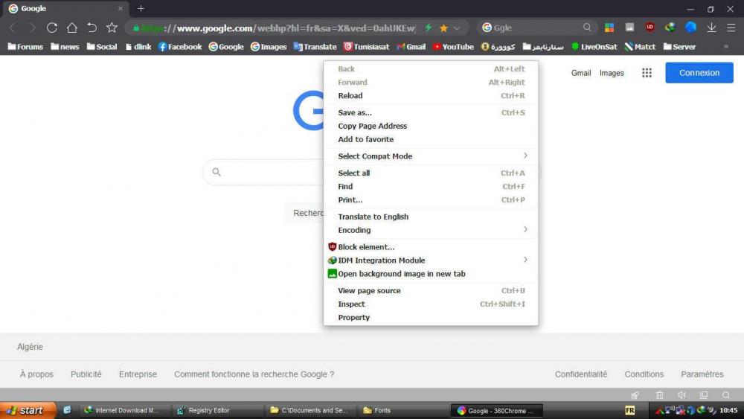Expand the Encoding submenu
The image size is (744, 419).
pos(431,230)
